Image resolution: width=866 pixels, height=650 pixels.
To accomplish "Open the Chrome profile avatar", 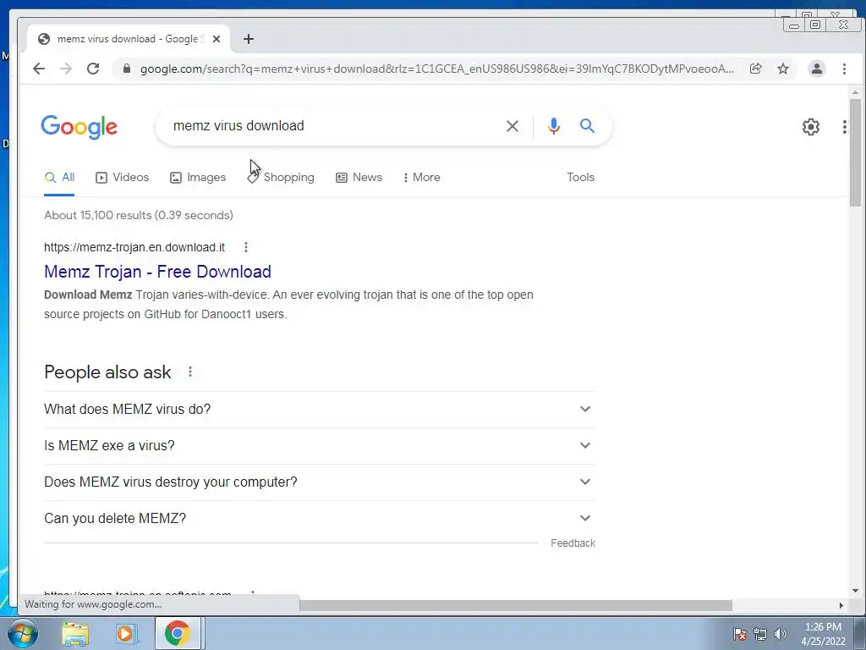I will pyautogui.click(x=816, y=69).
